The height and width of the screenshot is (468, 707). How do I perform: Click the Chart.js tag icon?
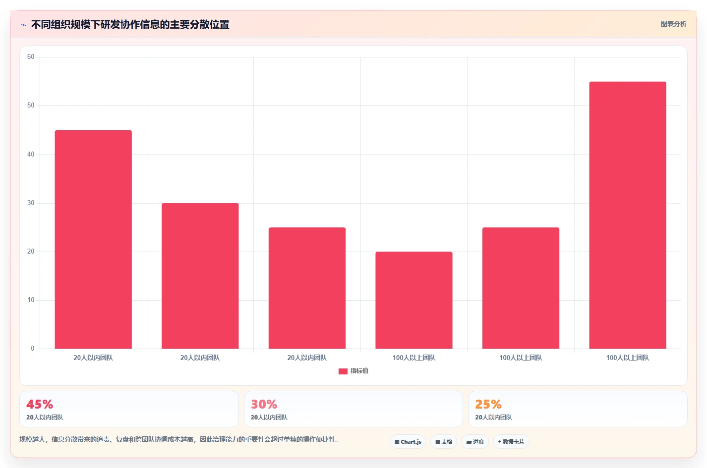tap(397, 442)
